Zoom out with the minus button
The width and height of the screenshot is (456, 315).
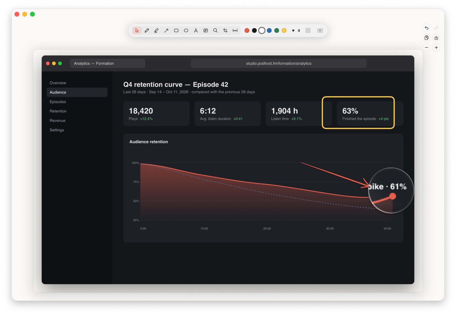coord(427,47)
